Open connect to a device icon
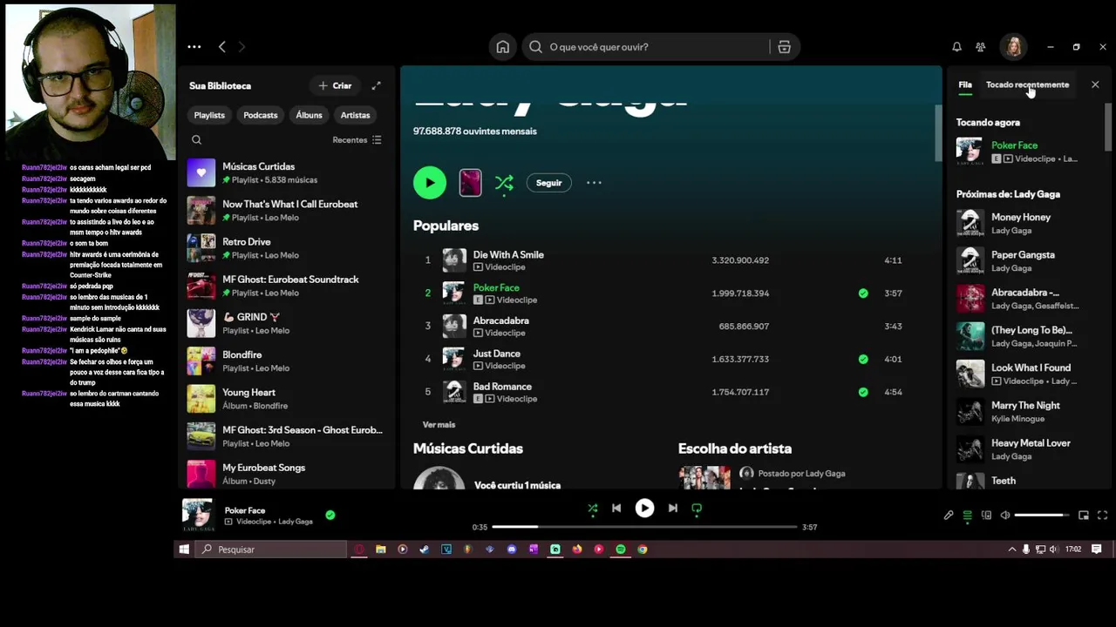 pos(986,516)
